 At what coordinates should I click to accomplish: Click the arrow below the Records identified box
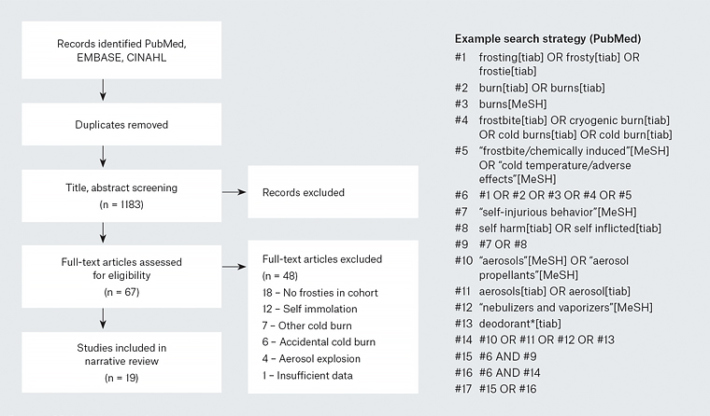coord(102,90)
